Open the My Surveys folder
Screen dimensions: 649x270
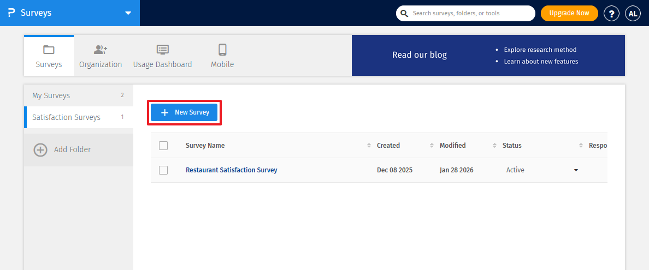(79, 95)
